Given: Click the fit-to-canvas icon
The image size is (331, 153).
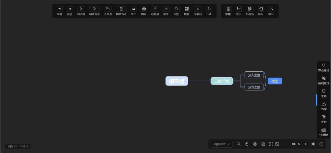Looking at the screenshot, I should pyautogui.click(x=271, y=144).
